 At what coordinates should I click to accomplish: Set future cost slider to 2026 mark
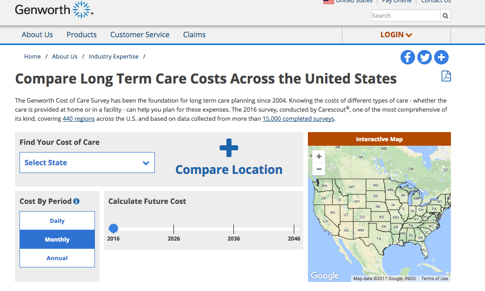pyautogui.click(x=174, y=229)
